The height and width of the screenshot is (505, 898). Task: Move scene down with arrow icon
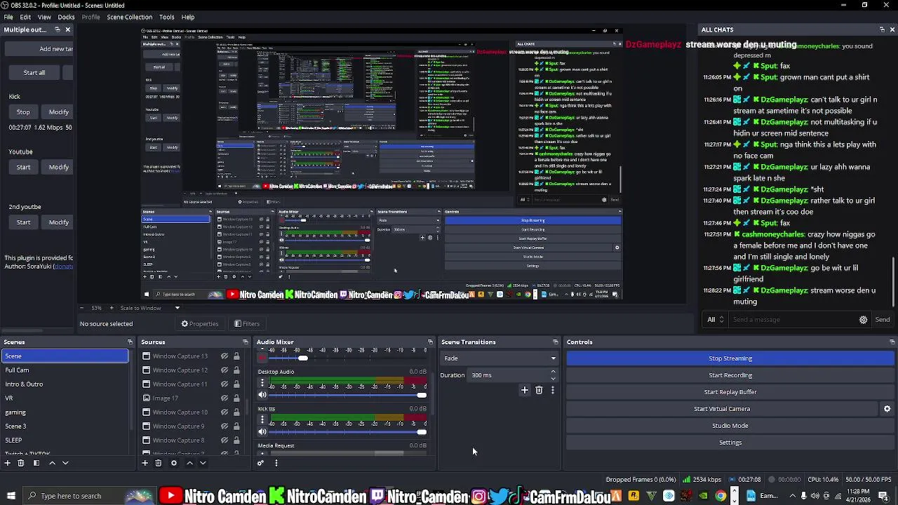click(65, 463)
